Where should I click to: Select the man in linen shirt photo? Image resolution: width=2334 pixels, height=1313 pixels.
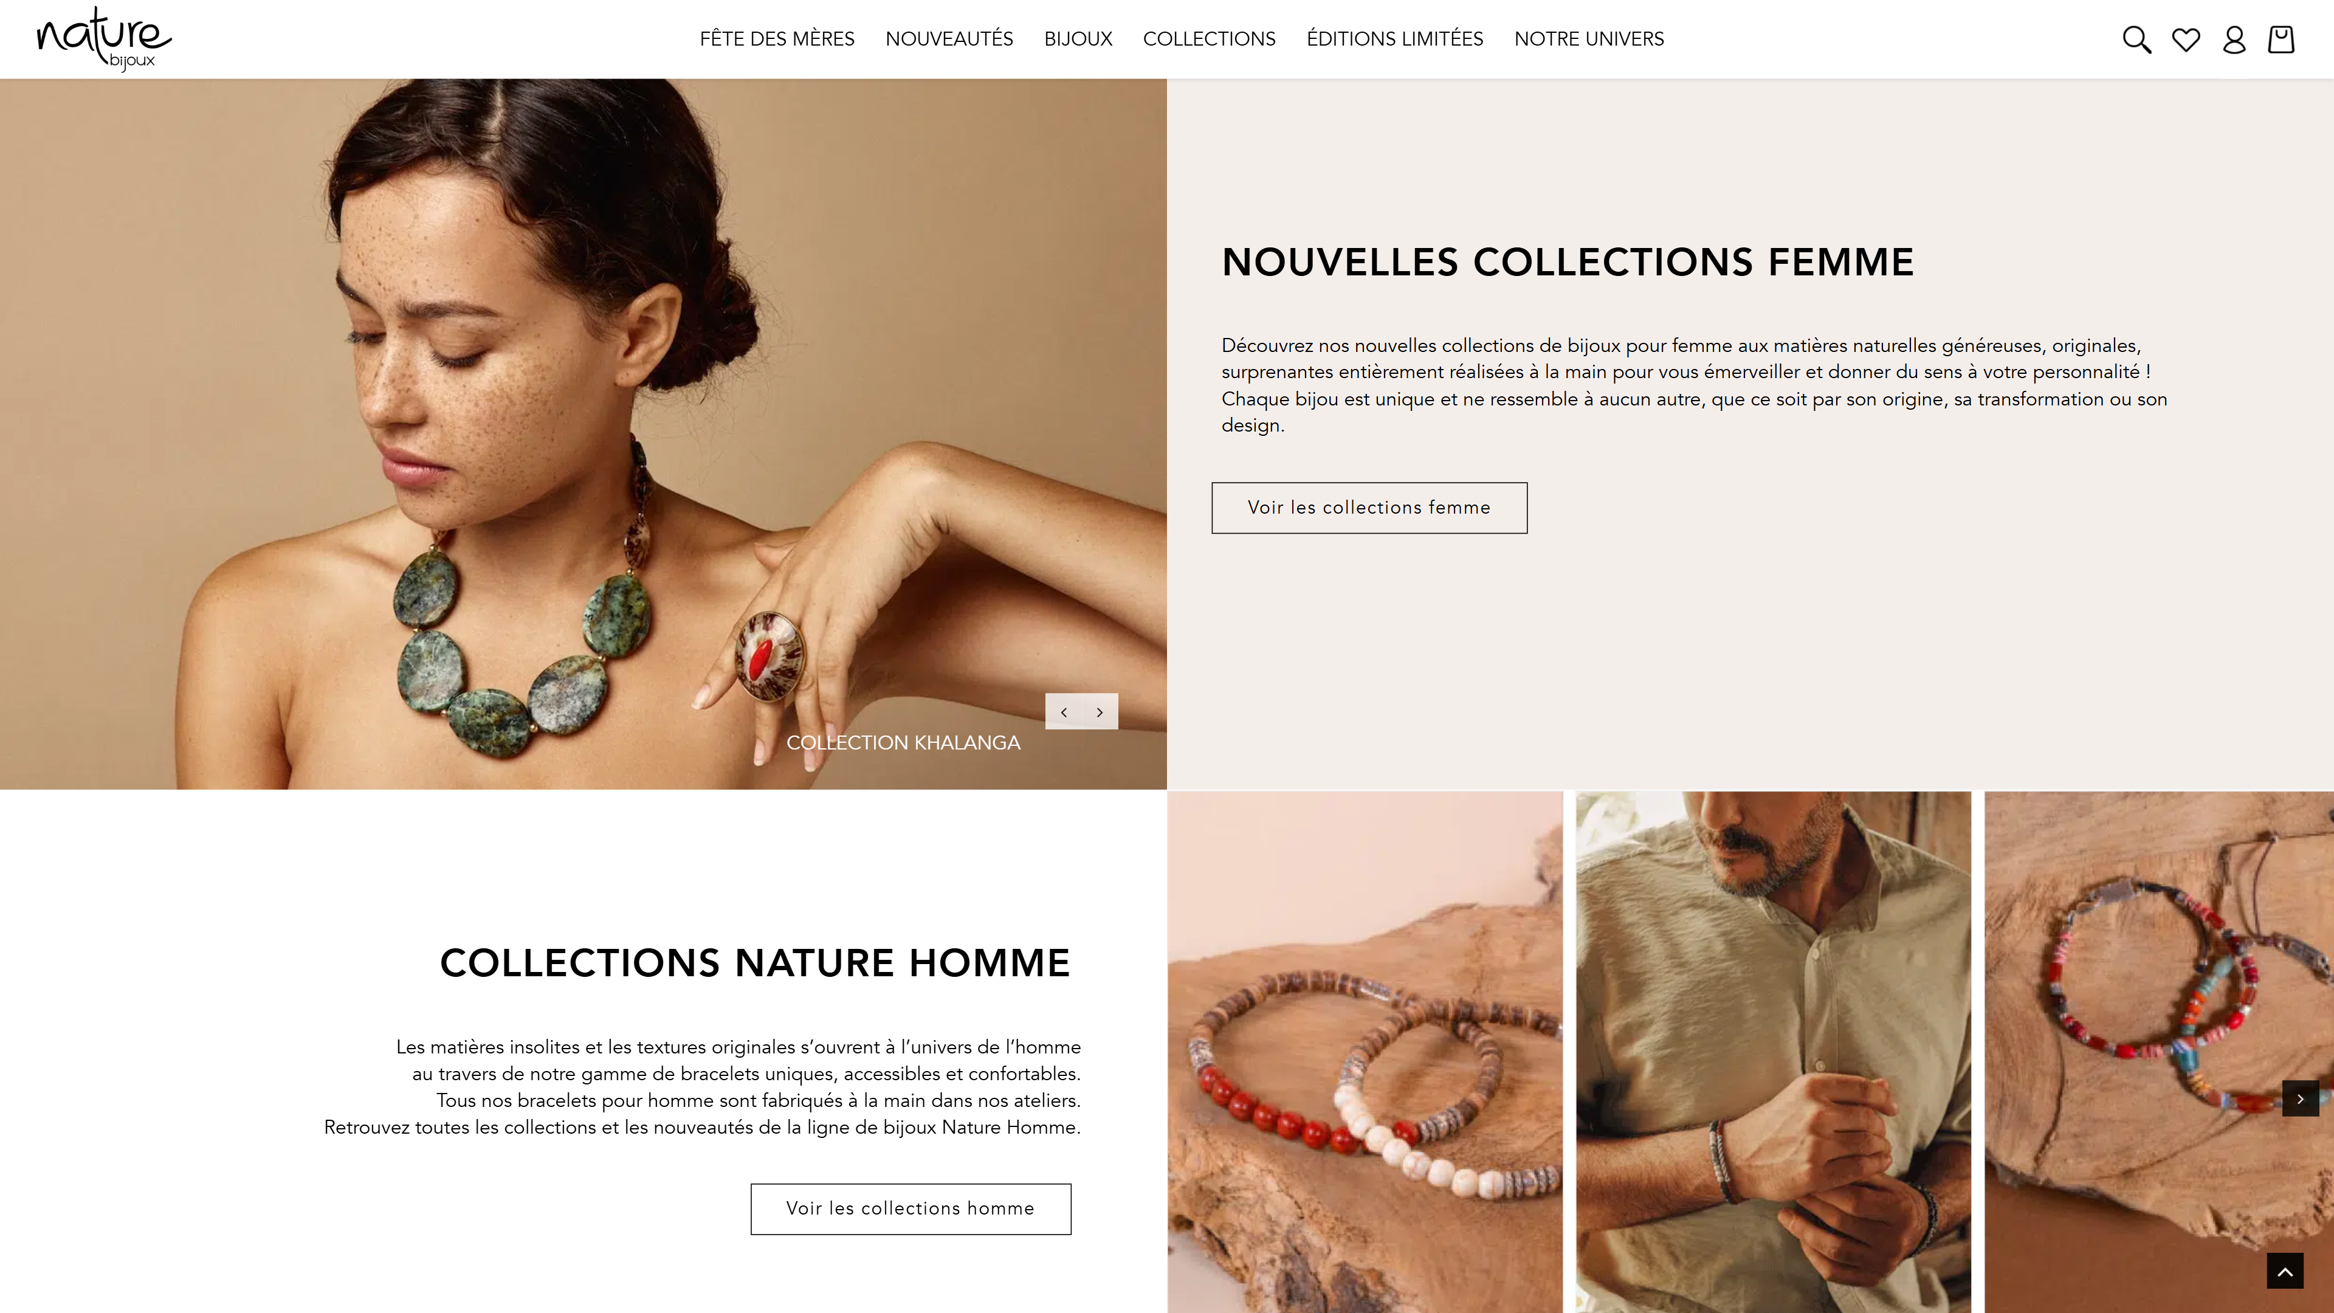click(1773, 1052)
